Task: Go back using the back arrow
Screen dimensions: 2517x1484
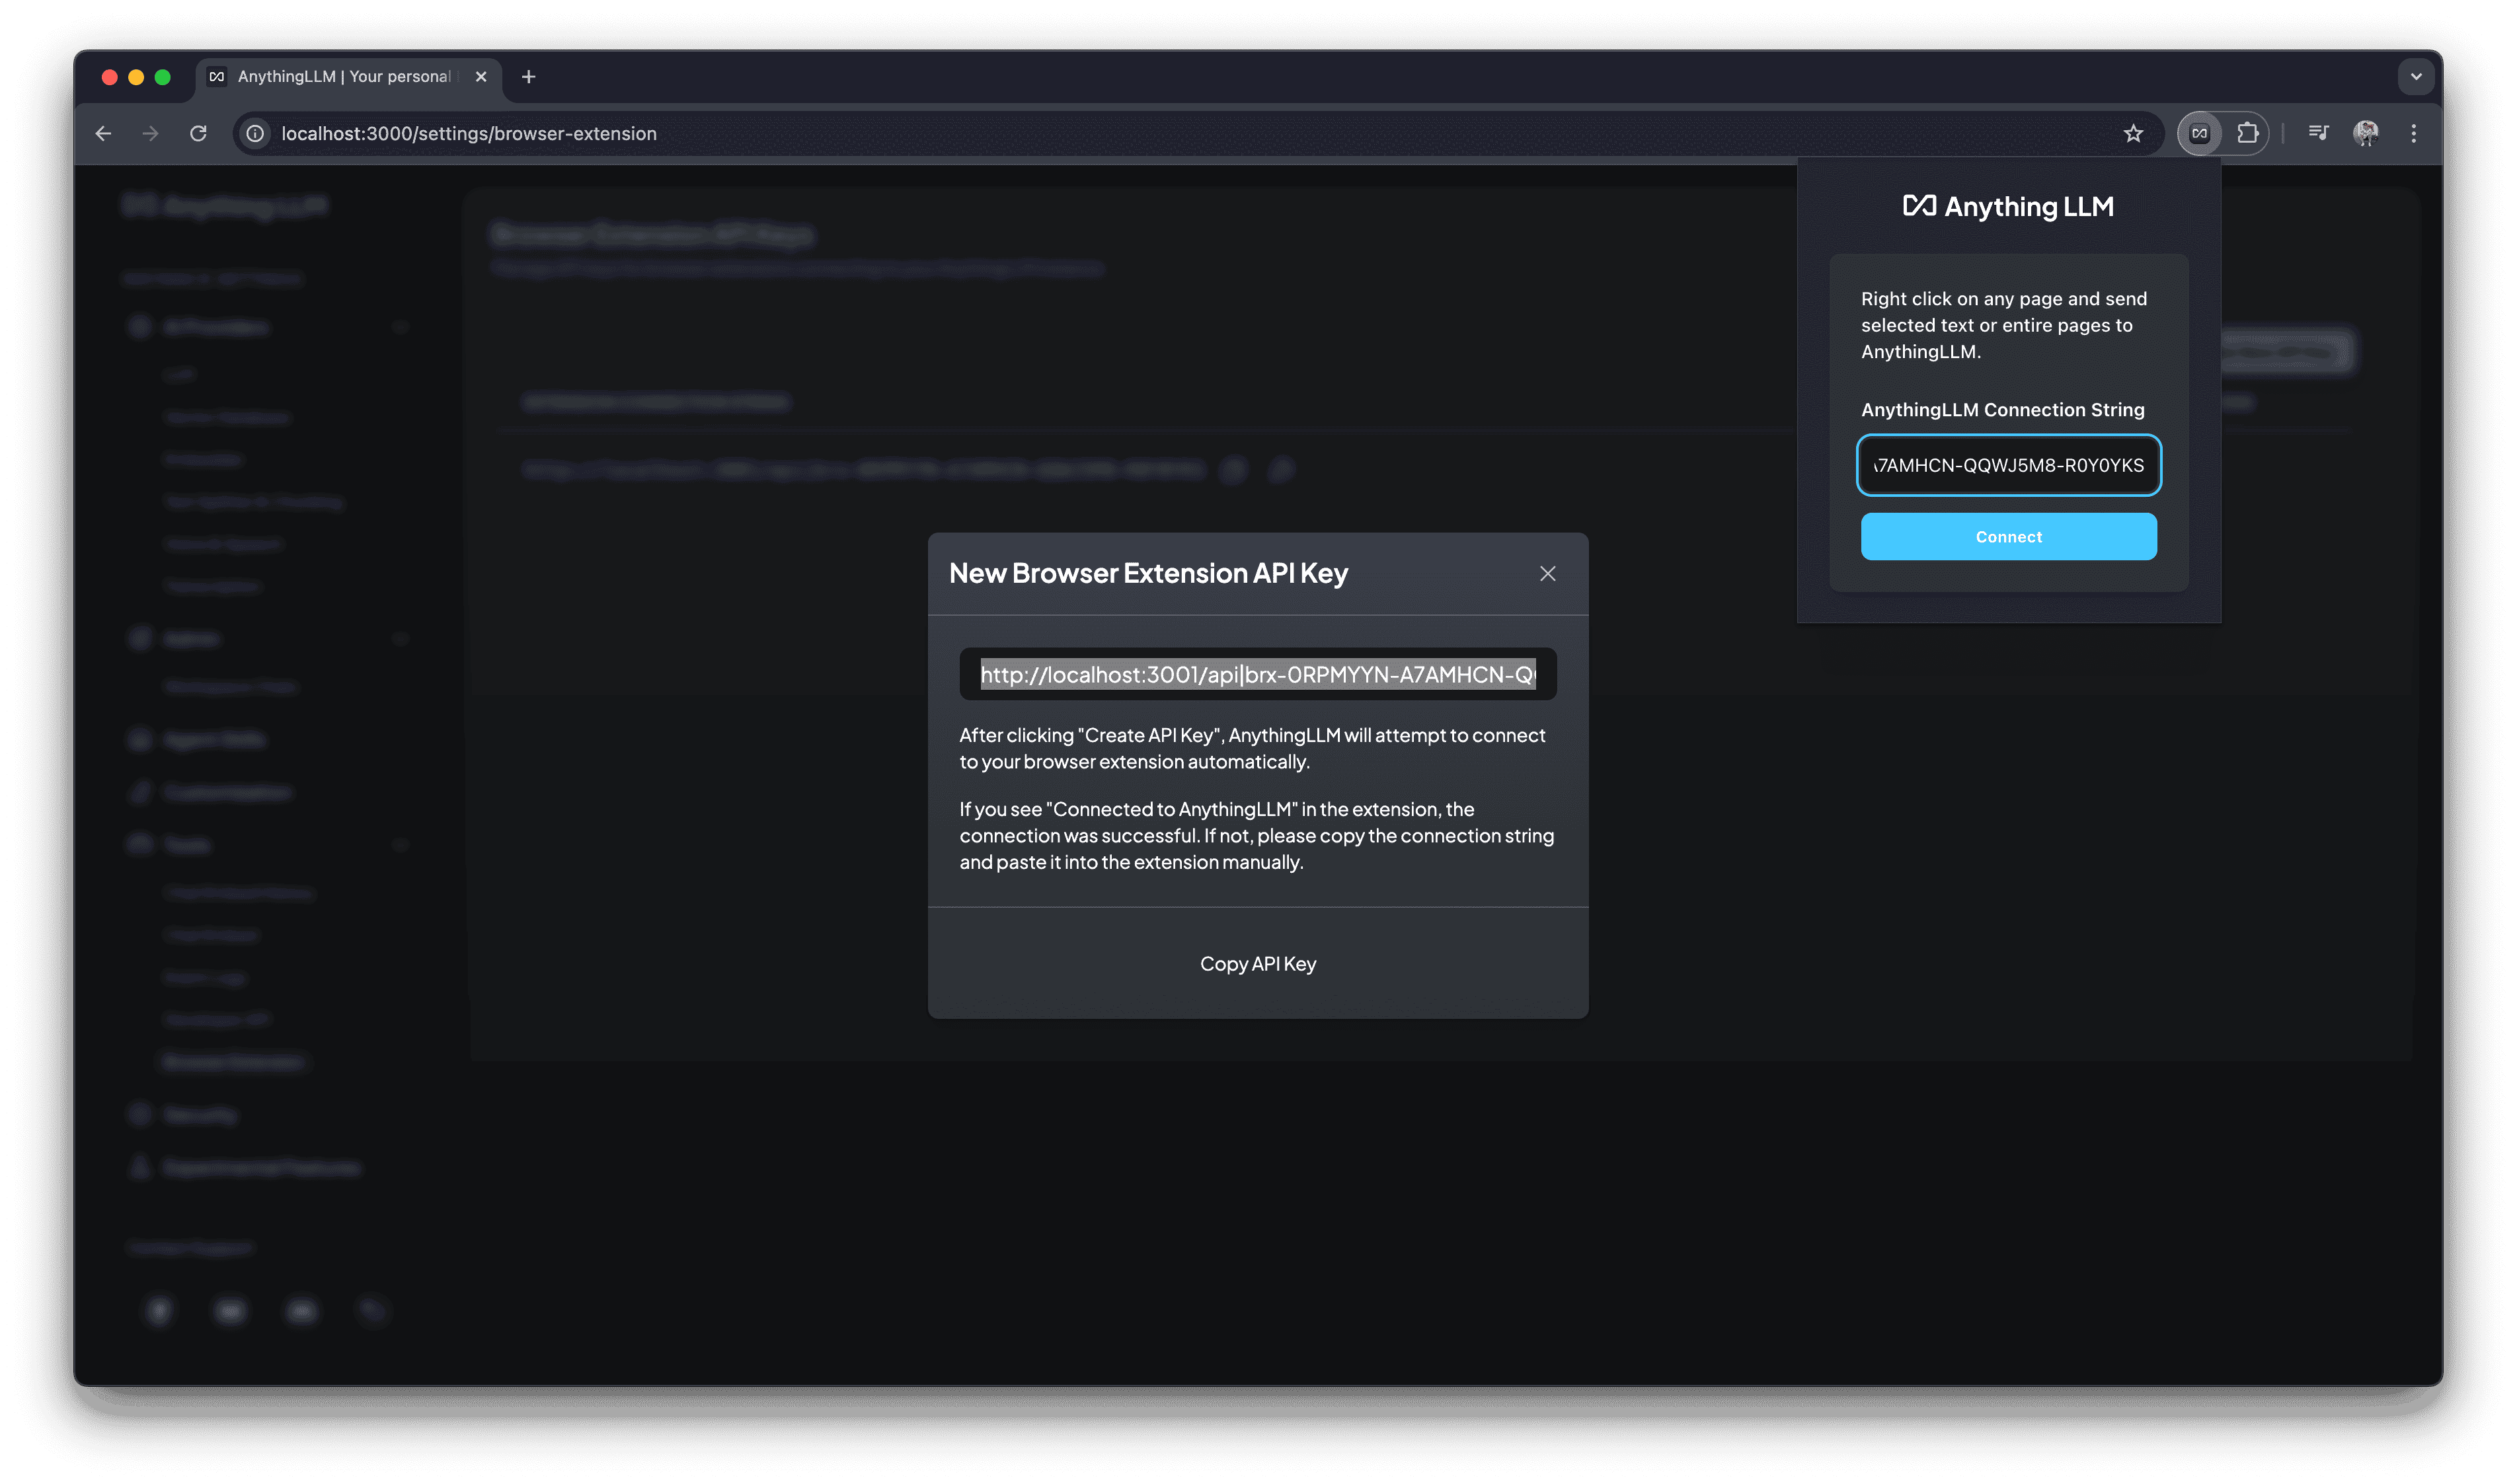Action: (103, 133)
